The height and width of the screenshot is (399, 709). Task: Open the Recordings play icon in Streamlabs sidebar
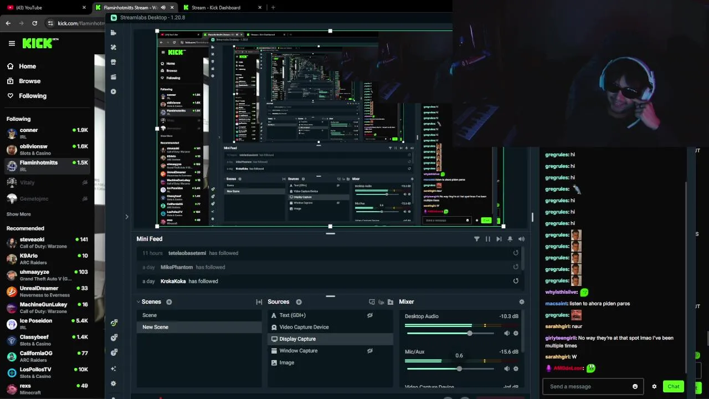click(113, 91)
